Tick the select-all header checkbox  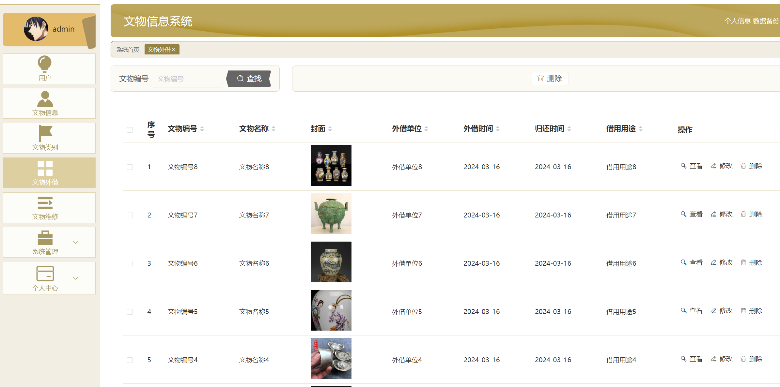tap(130, 130)
